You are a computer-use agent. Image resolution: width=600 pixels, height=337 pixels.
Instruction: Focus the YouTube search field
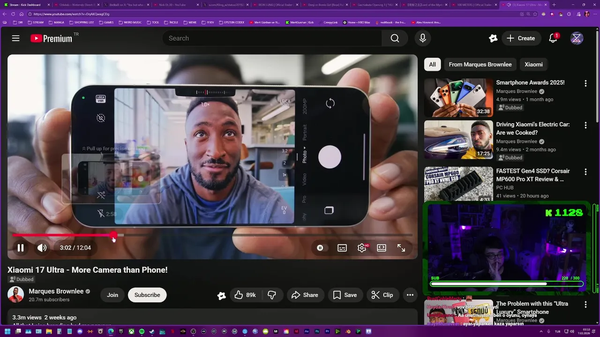[x=272, y=38]
